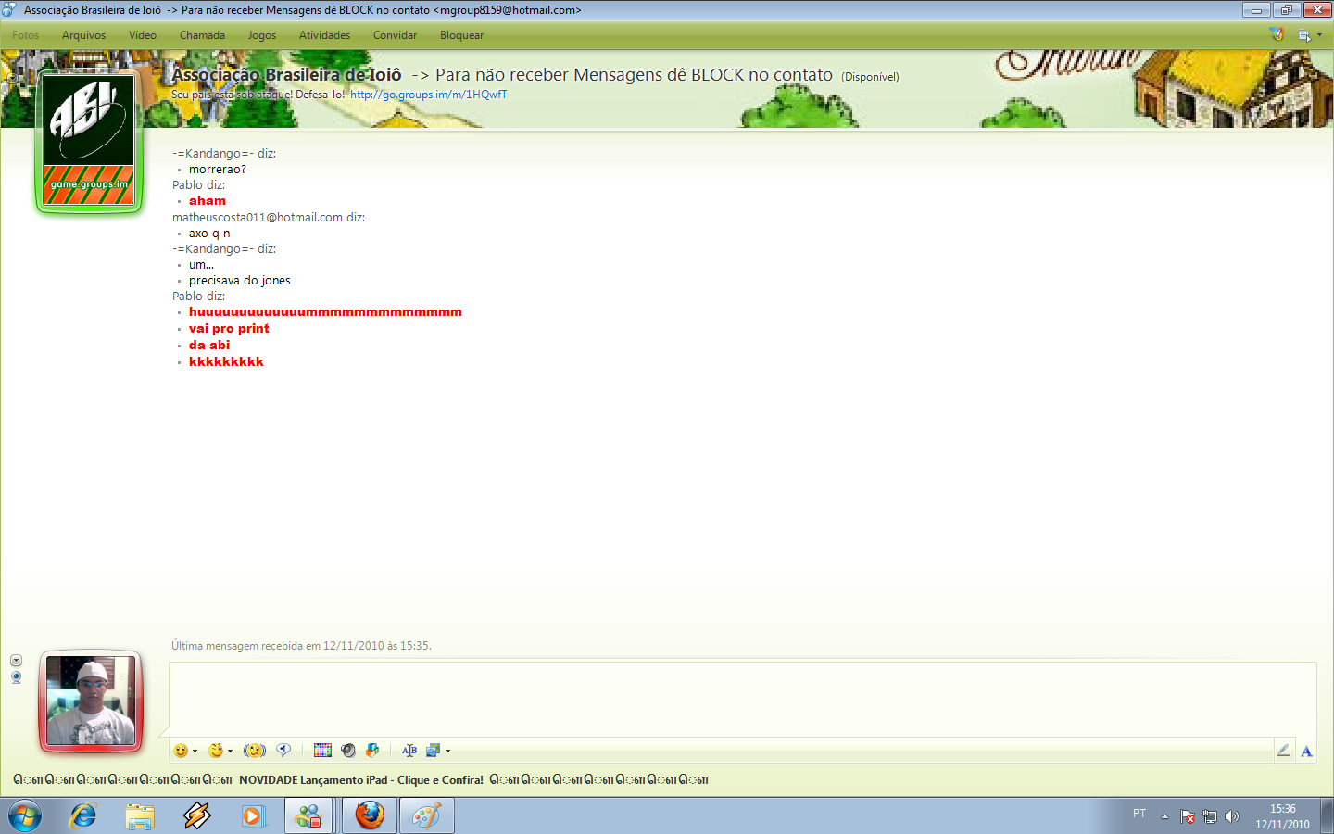Send a nudge using the shaking emoticon icon

coord(254,751)
